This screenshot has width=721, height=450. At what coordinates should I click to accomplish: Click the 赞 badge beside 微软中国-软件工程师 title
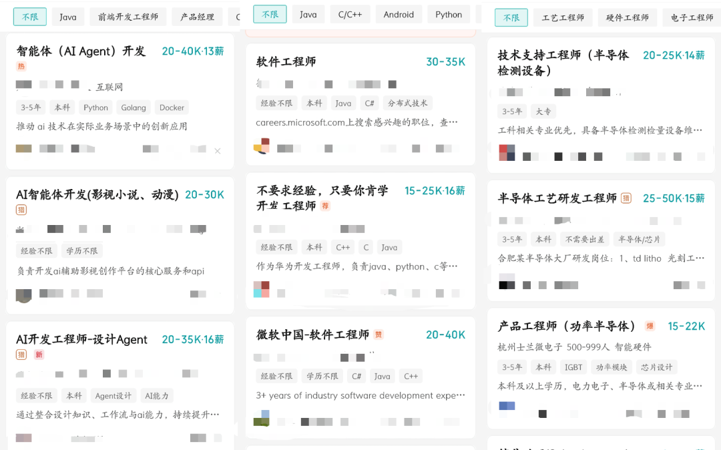379,334
